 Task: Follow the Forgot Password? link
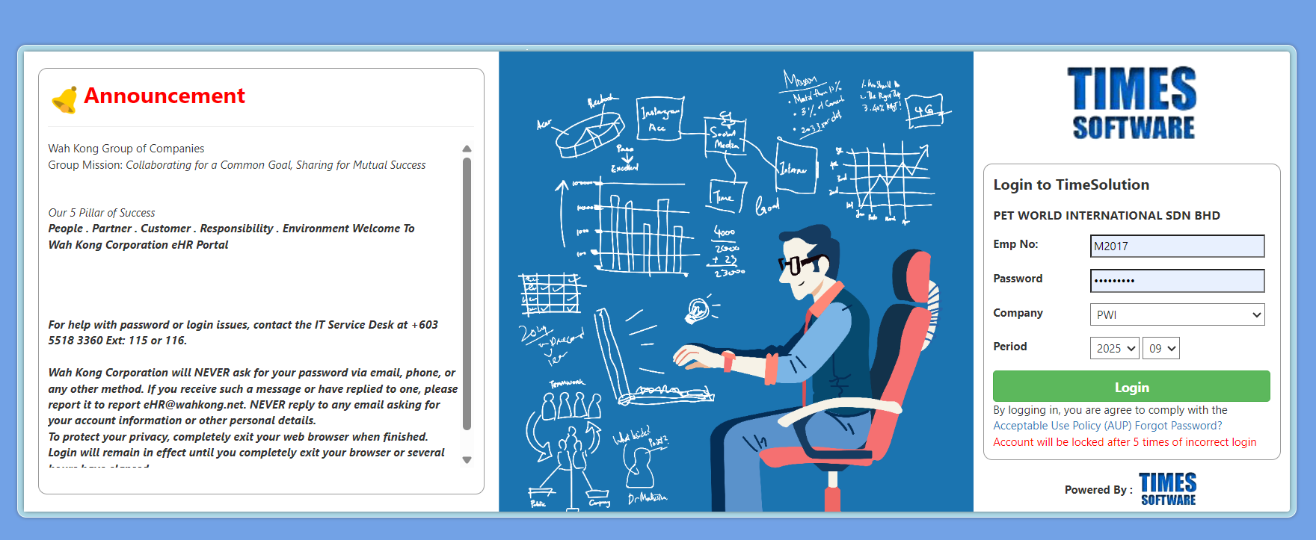tap(1178, 426)
